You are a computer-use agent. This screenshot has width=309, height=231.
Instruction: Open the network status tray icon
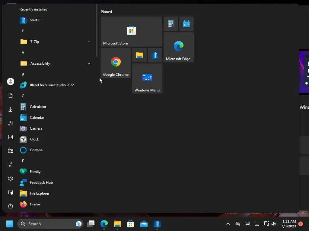pos(267,224)
